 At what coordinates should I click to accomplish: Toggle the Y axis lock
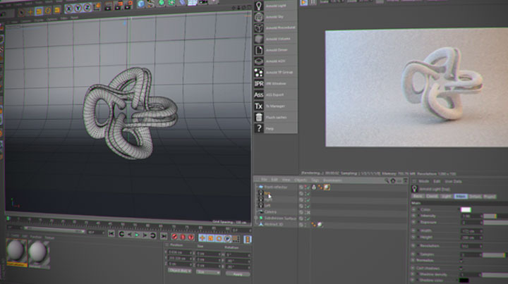(78, 8)
